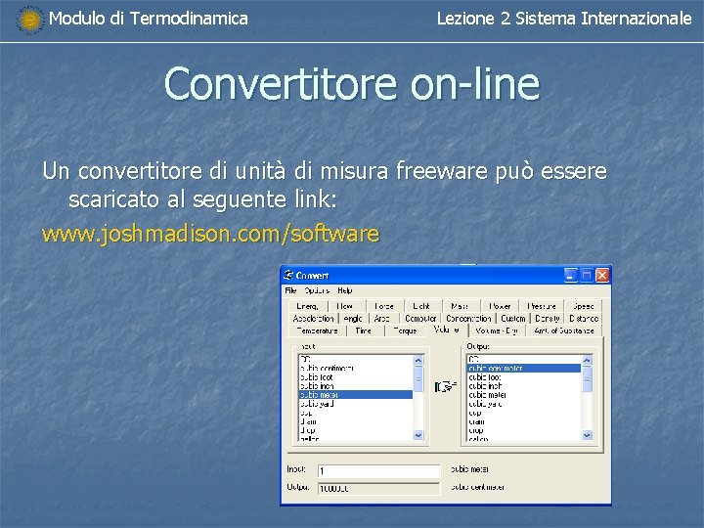
Task: Maximize the Convert window
Action: click(587, 275)
